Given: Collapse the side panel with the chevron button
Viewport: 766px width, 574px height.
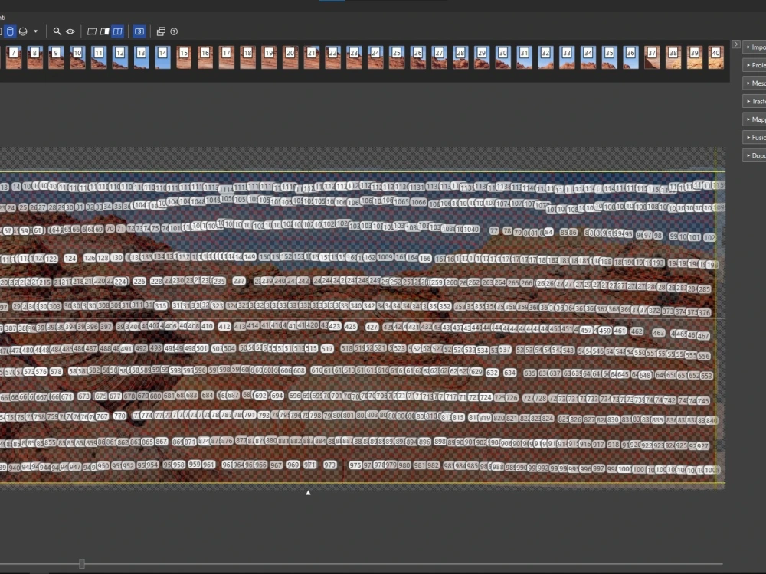Looking at the screenshot, I should click(735, 44).
